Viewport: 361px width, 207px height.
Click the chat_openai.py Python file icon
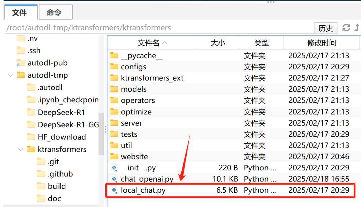115,179
